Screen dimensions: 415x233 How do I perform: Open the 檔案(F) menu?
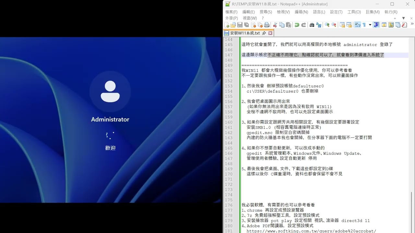coord(231,12)
